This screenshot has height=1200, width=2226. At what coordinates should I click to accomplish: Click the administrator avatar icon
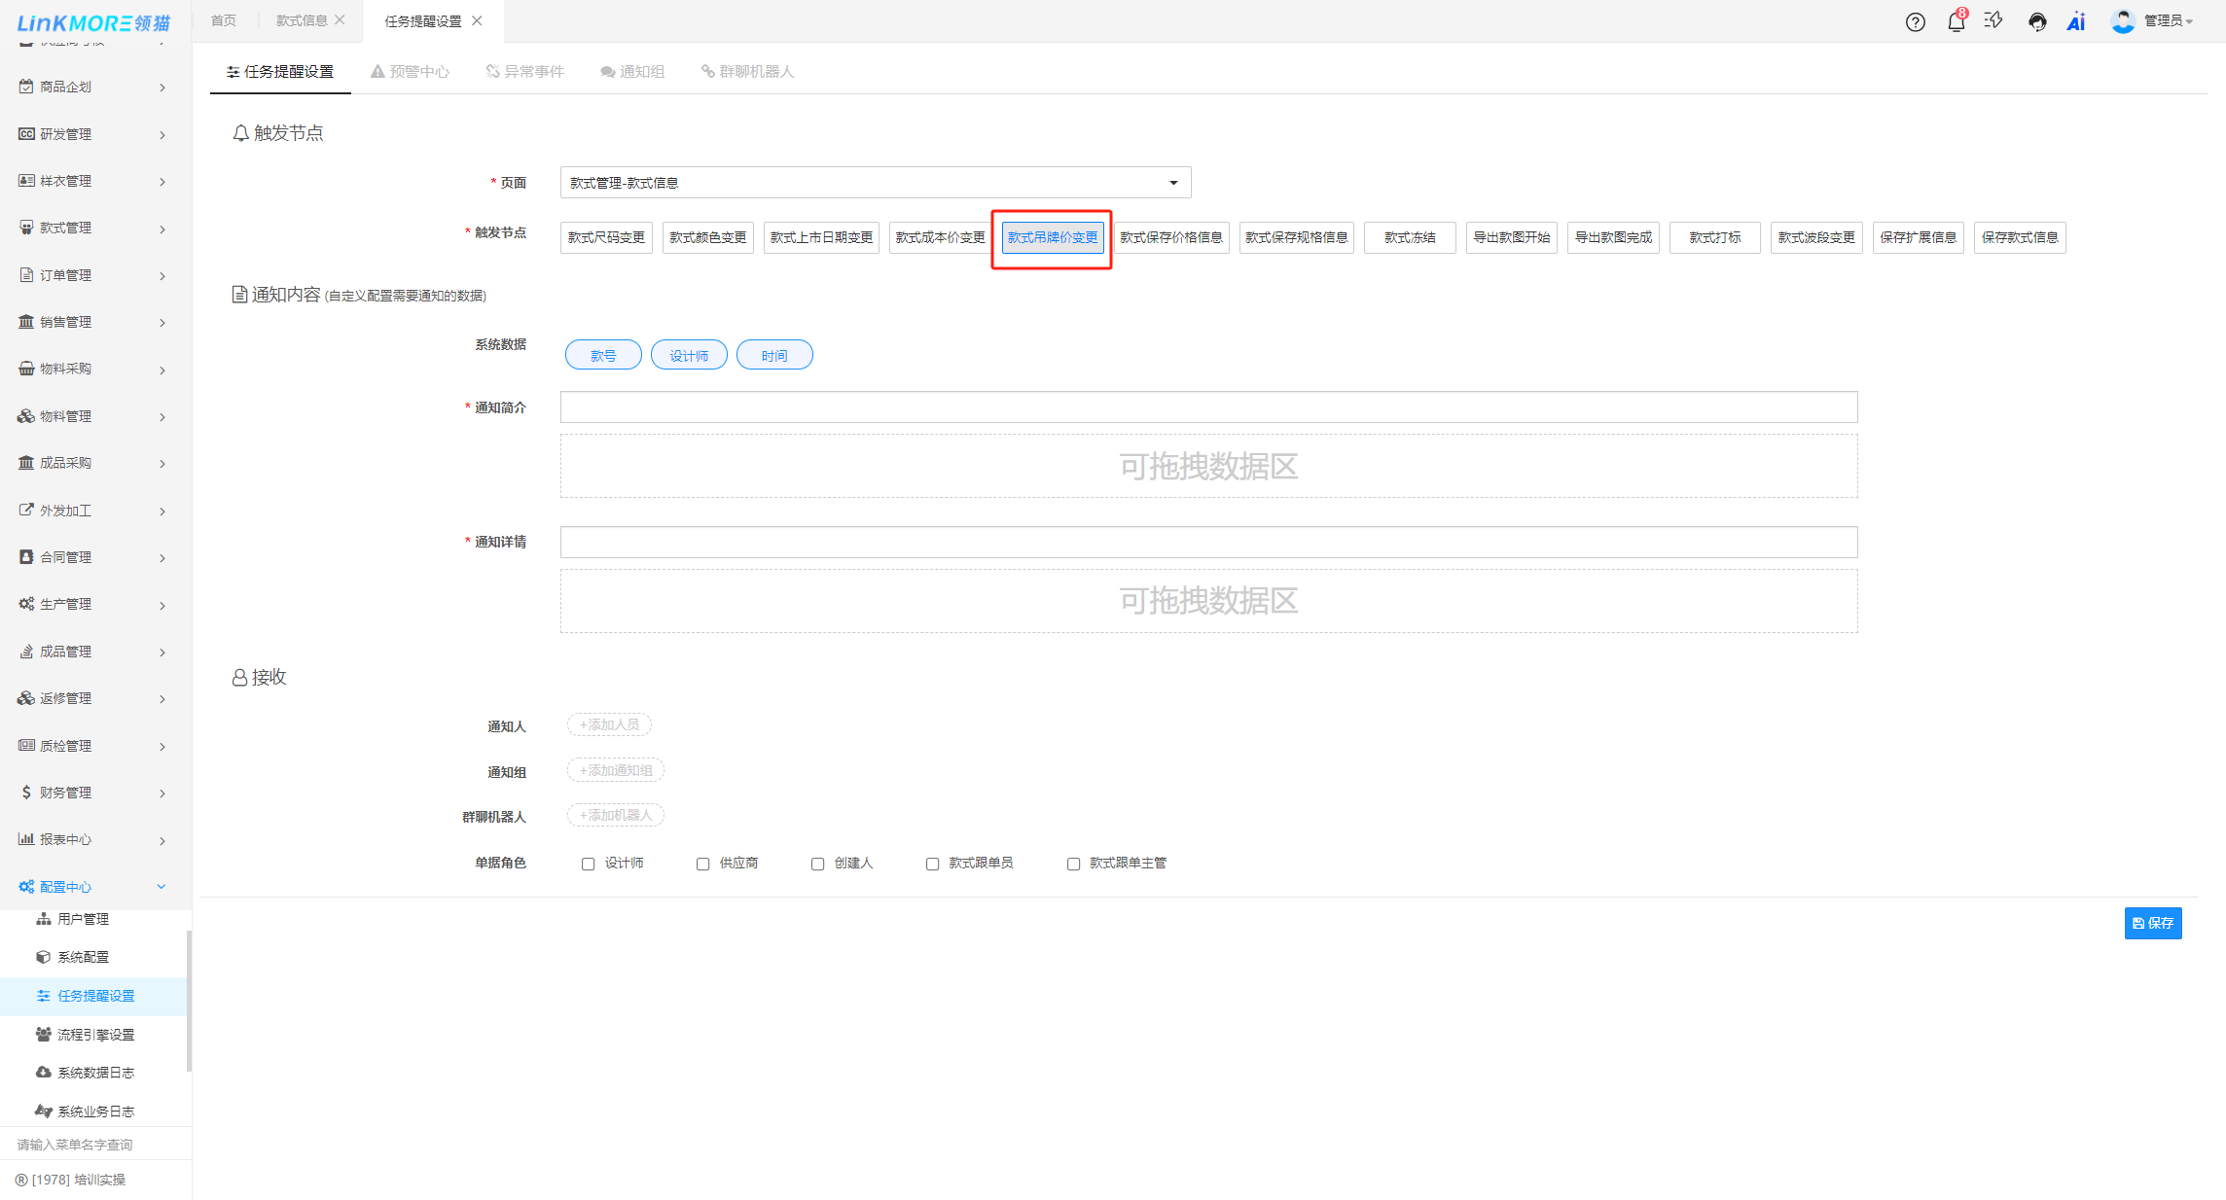[x=2122, y=20]
